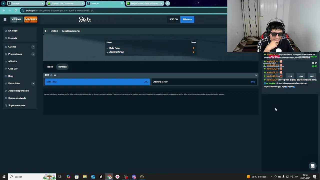Open Outlook from taskbar
The image size is (320, 180).
[x=93, y=177]
